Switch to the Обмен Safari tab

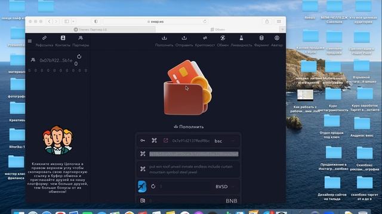[x=218, y=30]
